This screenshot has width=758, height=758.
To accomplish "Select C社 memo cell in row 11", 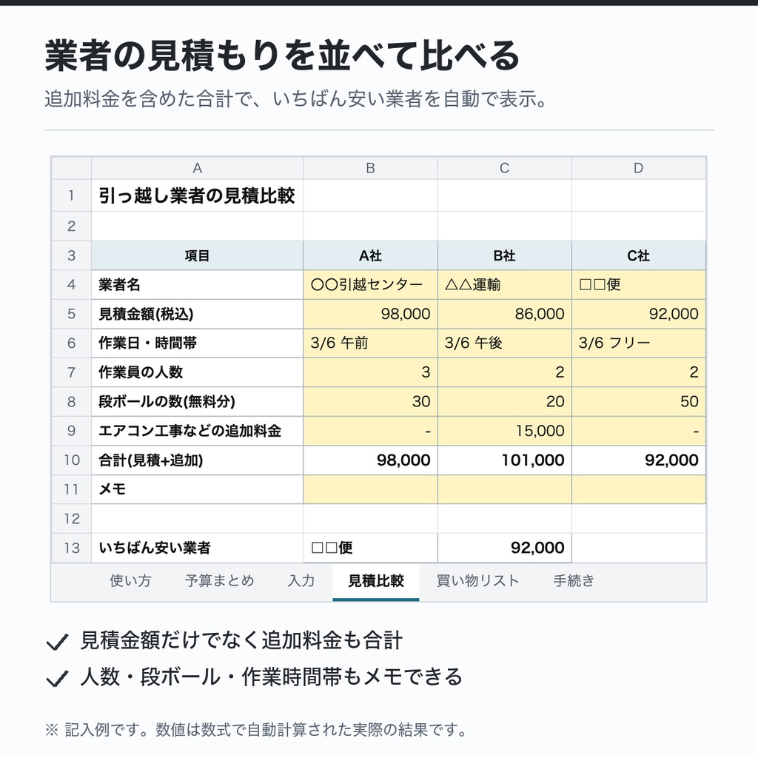I will pyautogui.click(x=639, y=489).
